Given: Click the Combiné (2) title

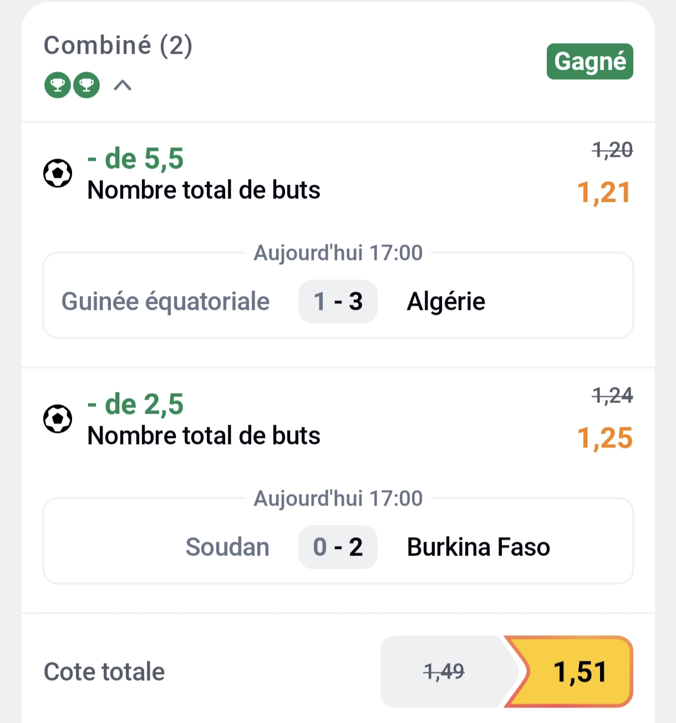Looking at the screenshot, I should (x=118, y=45).
